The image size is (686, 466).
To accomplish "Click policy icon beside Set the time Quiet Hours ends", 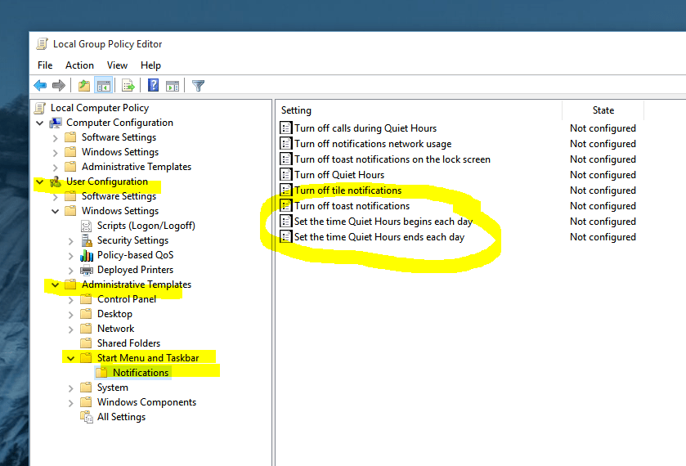I will [285, 237].
